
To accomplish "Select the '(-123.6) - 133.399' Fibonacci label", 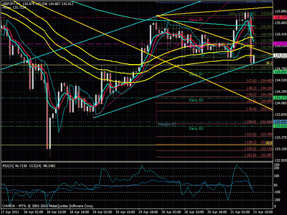I will click(259, 134).
